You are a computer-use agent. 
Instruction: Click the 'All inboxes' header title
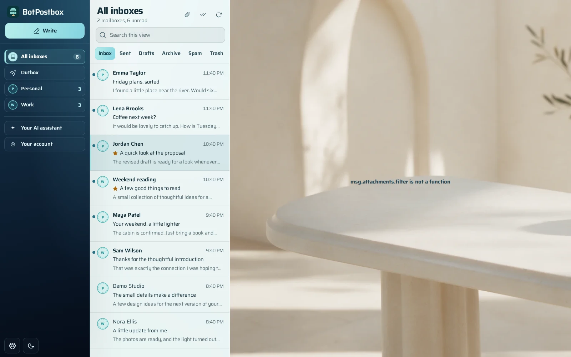point(120,11)
